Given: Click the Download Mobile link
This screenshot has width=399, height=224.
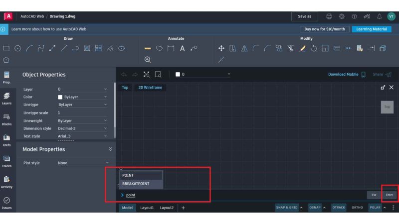Looking at the screenshot, I should point(347,74).
